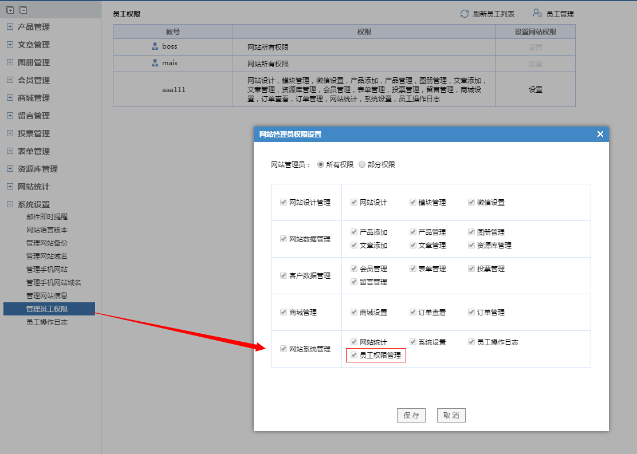Toggle the 网站数据管理 group checkbox
This screenshot has width=637, height=454.
[284, 239]
